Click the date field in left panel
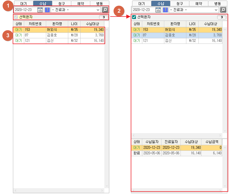Screen dimensions: 229x194 (25, 10)
